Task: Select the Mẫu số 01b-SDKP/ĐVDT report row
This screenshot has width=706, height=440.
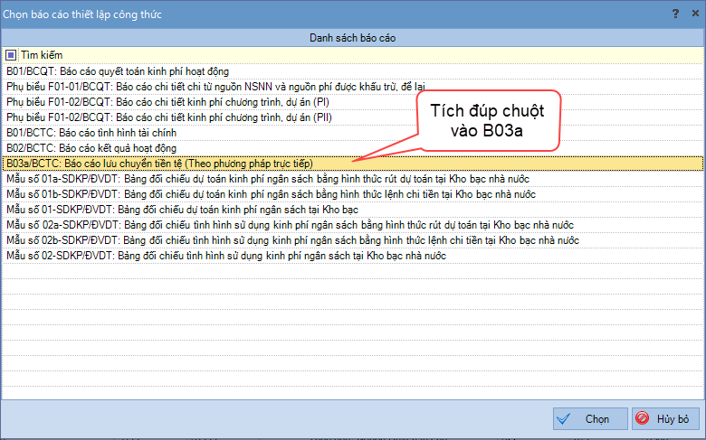Action: tap(272, 194)
